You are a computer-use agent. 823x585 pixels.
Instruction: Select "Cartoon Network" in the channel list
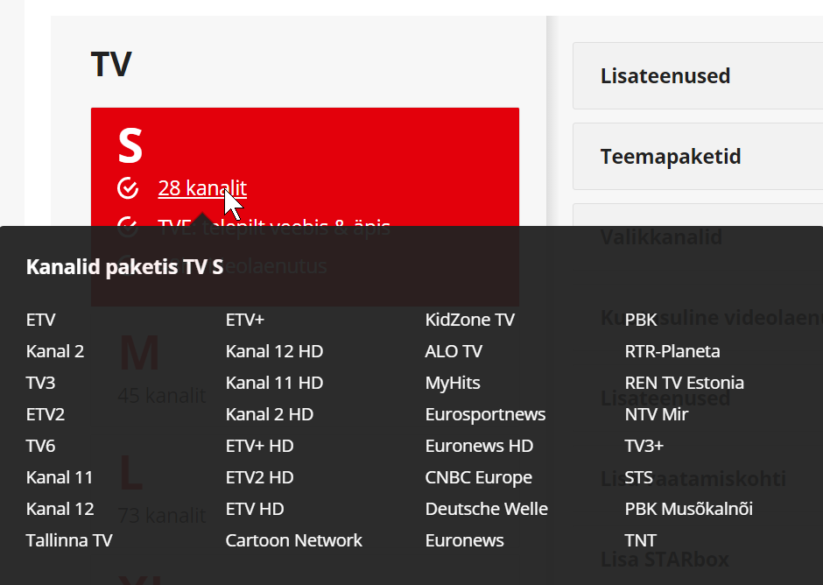[294, 540]
